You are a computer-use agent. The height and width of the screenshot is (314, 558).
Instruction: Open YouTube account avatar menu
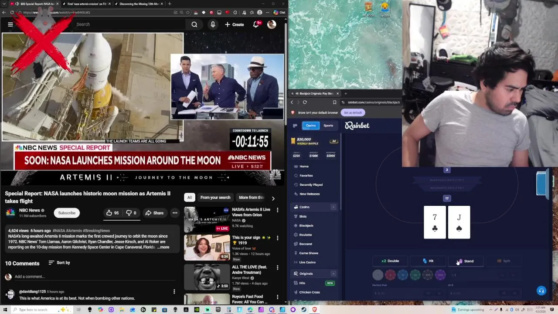click(272, 24)
